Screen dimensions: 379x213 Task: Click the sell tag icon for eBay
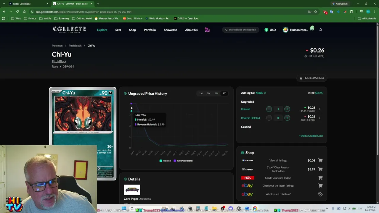pyautogui.click(x=320, y=194)
